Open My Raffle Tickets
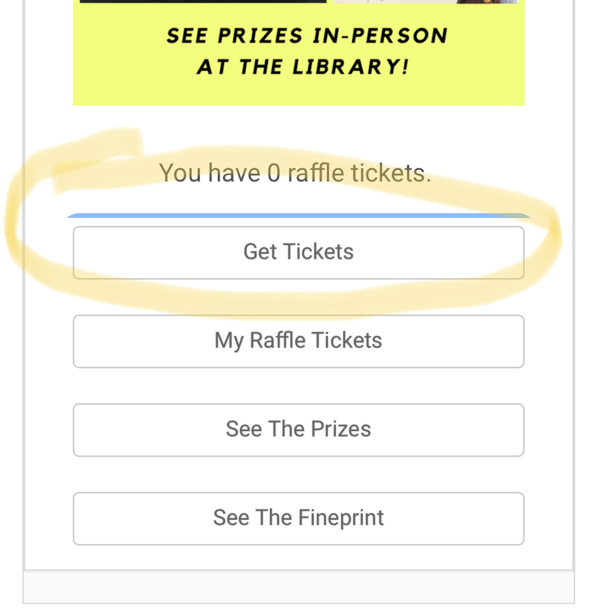Viewport: 599px width, 610px height. tap(298, 341)
